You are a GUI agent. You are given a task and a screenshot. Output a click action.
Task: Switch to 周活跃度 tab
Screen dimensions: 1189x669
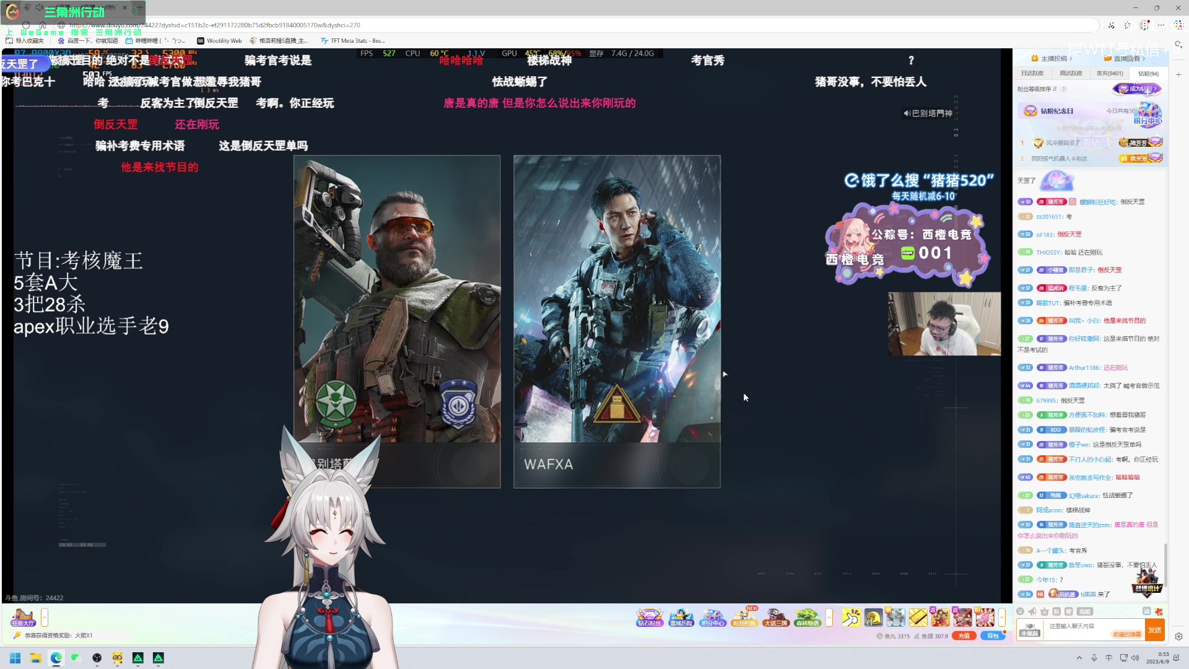click(1071, 73)
